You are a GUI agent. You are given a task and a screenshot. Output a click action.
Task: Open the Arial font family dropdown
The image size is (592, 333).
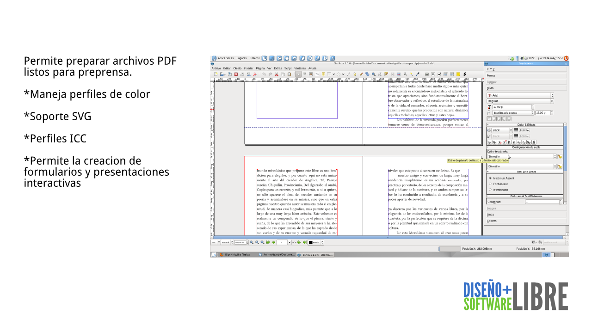pyautogui.click(x=520, y=95)
